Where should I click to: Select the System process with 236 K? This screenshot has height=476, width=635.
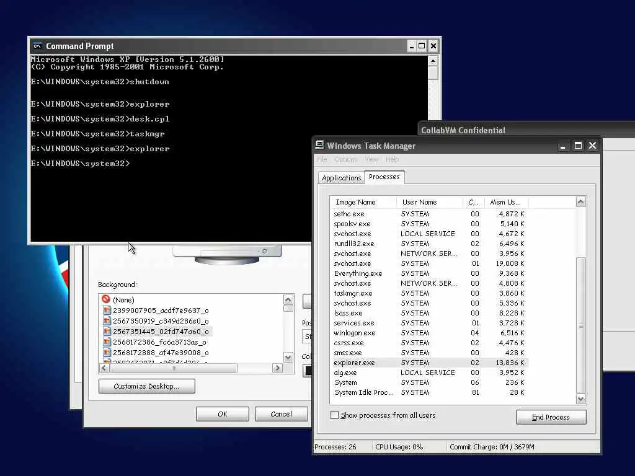429,382
